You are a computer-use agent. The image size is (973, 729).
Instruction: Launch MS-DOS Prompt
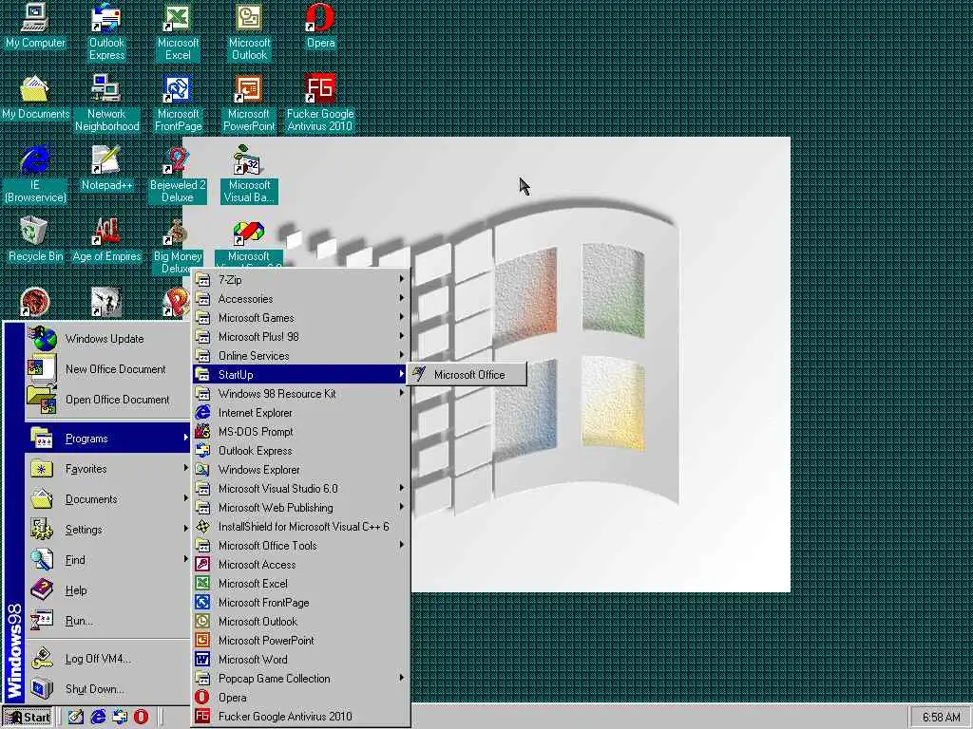pyautogui.click(x=300, y=432)
